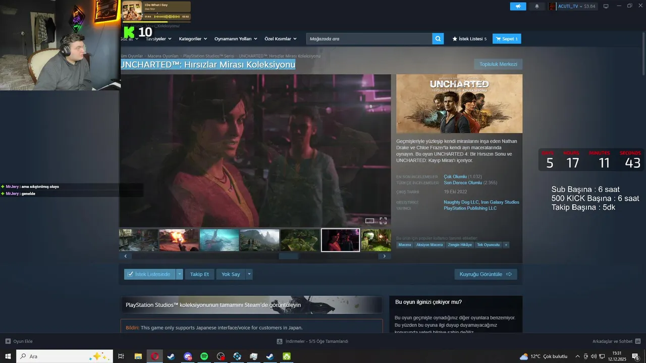This screenshot has height=363, width=646.
Task: Expand the screenshot viewer to fullscreen
Action: 383,220
